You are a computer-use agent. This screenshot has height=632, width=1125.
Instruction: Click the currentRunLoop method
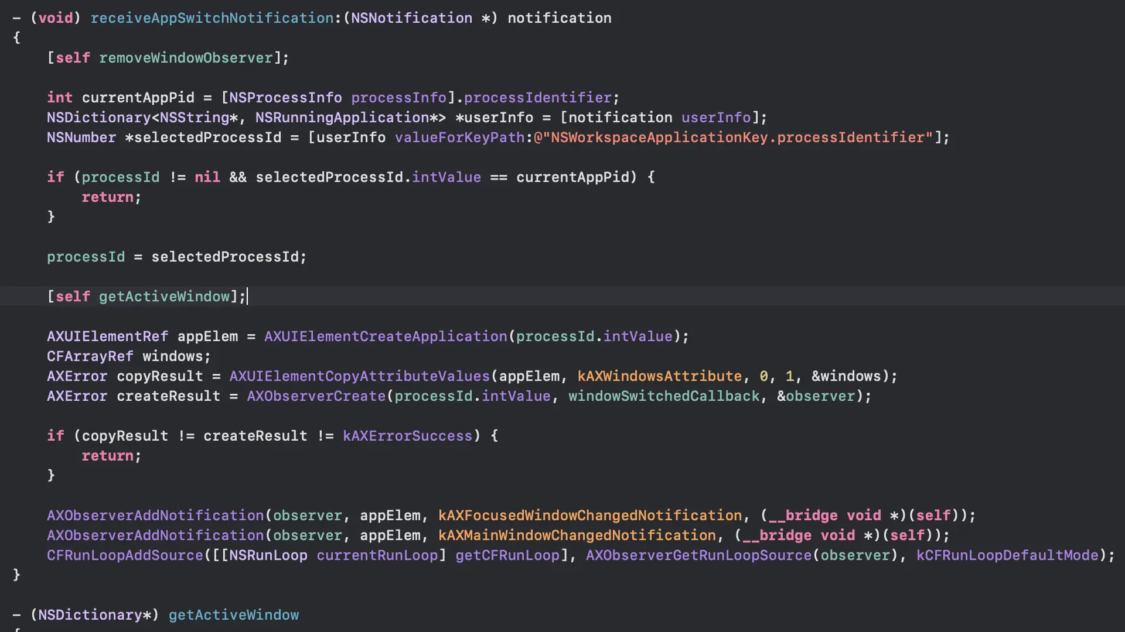coord(377,555)
